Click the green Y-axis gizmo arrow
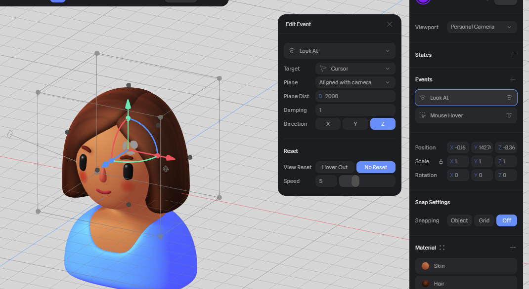The height and width of the screenshot is (289, 529). [128, 104]
